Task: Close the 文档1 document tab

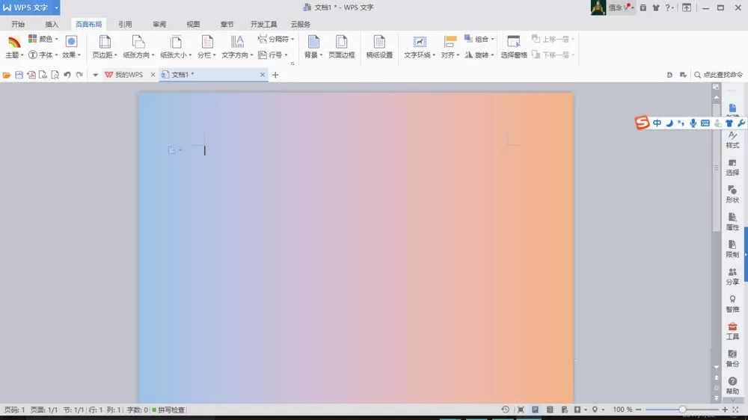Action: point(263,75)
